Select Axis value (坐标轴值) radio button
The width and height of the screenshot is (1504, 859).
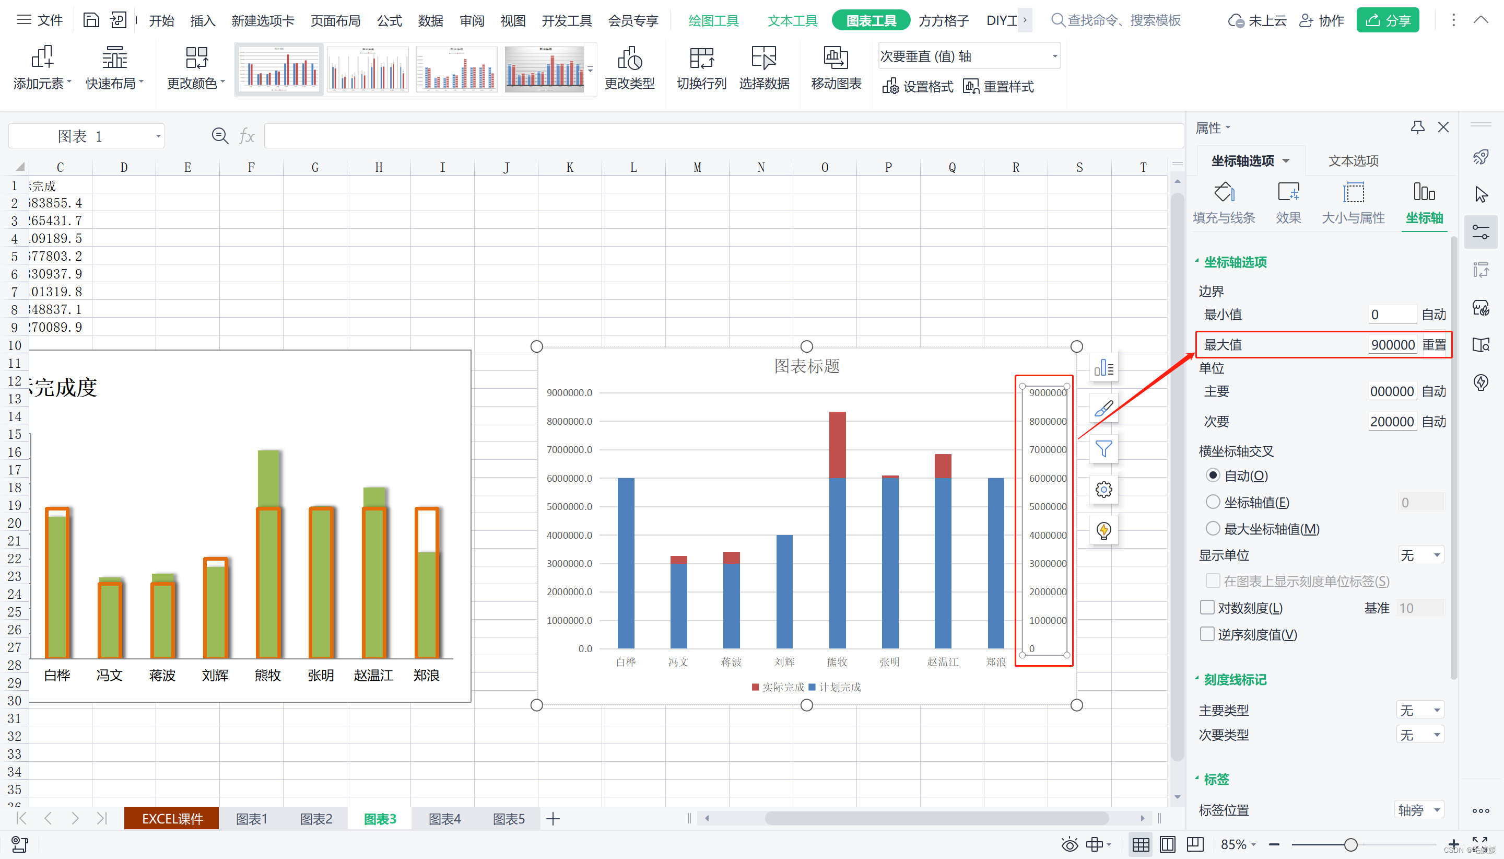coord(1213,502)
